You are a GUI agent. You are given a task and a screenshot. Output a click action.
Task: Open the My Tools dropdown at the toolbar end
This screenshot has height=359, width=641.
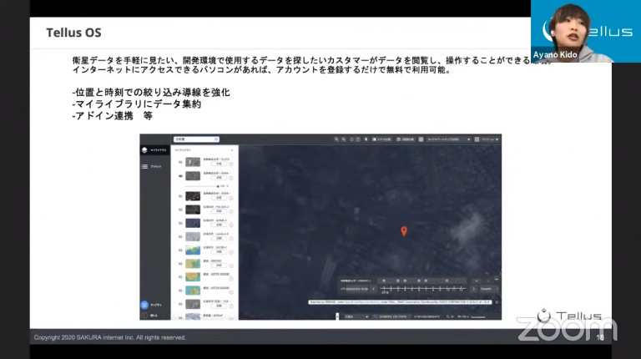tap(490, 139)
